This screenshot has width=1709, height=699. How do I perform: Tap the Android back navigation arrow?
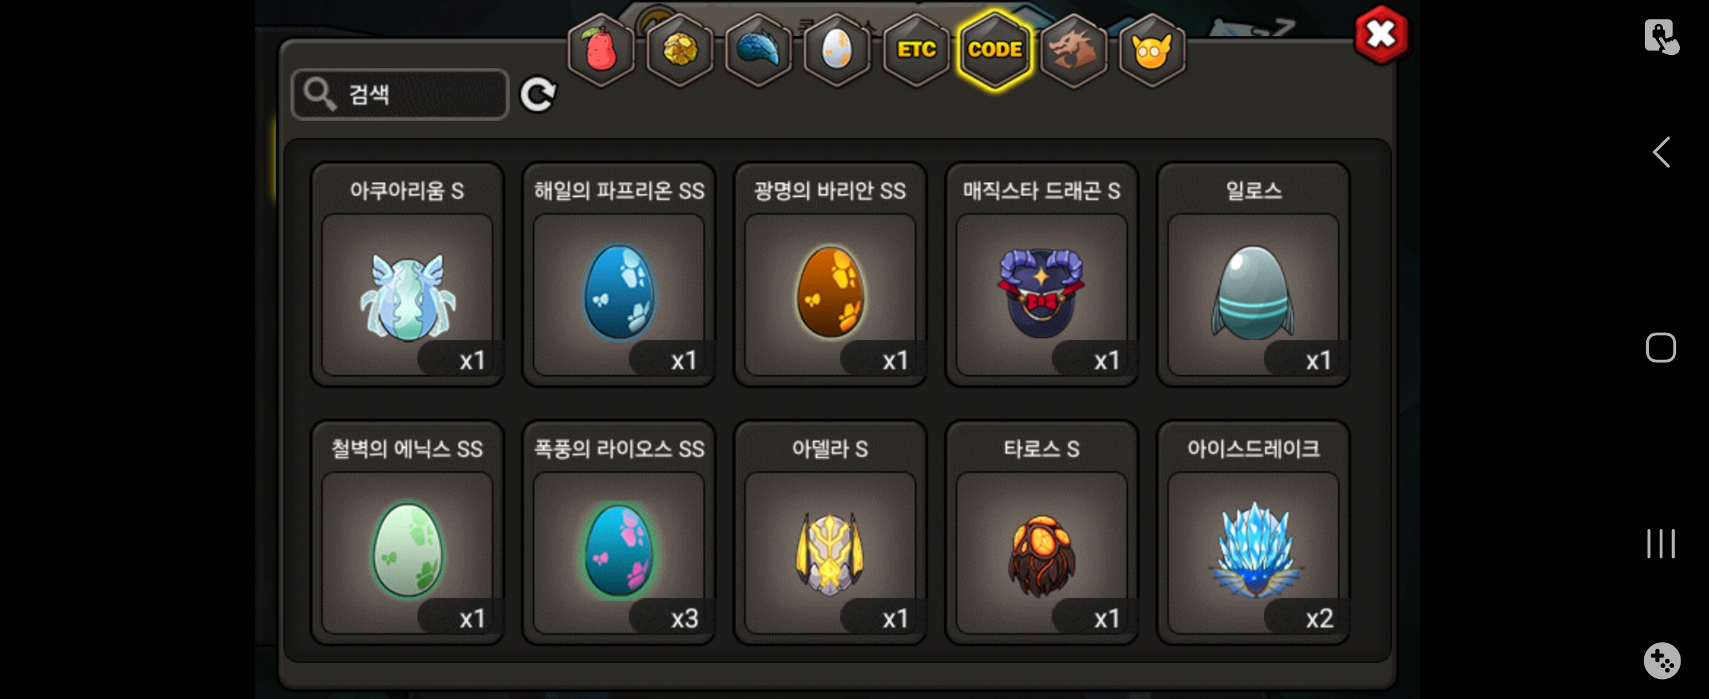(1660, 153)
